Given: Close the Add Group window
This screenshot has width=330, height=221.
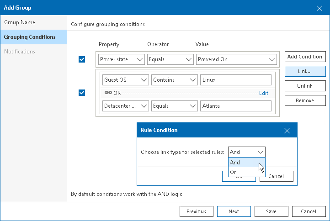Looking at the screenshot, I should [x=319, y=8].
